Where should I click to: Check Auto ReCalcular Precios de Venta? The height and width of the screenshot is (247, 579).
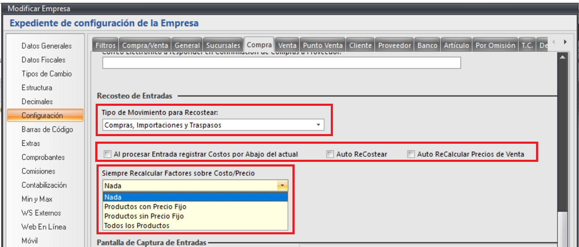coord(410,154)
